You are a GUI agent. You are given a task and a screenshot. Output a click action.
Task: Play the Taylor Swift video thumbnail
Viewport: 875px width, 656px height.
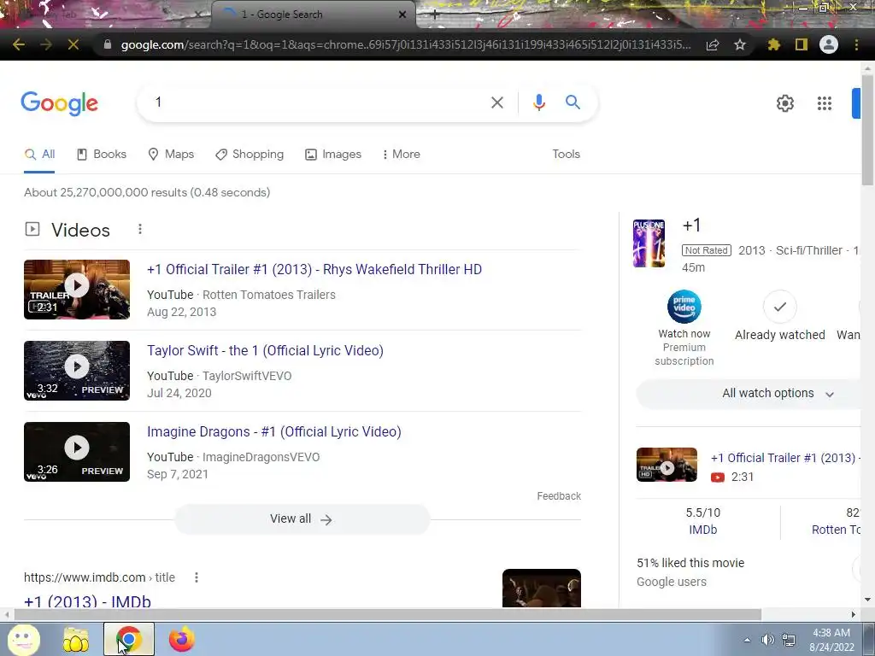click(x=77, y=371)
